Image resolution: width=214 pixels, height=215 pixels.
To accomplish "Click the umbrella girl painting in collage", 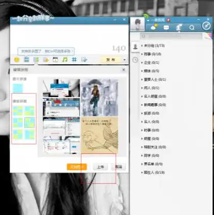I will click(100, 98).
